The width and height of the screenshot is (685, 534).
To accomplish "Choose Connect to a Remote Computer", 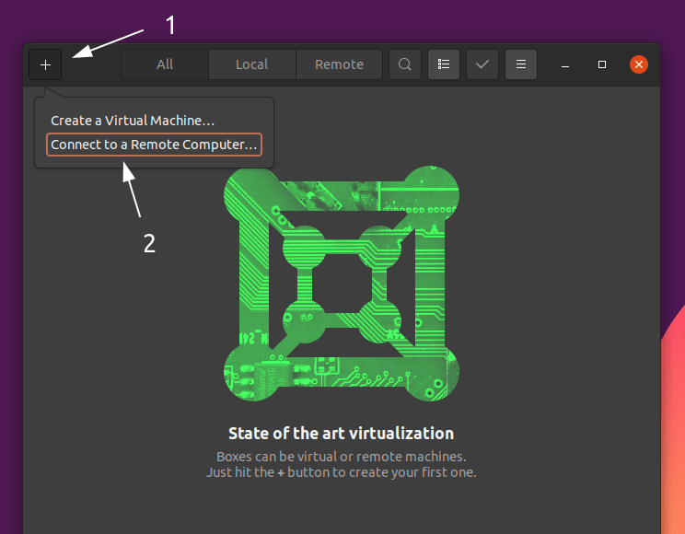I will pos(154,145).
